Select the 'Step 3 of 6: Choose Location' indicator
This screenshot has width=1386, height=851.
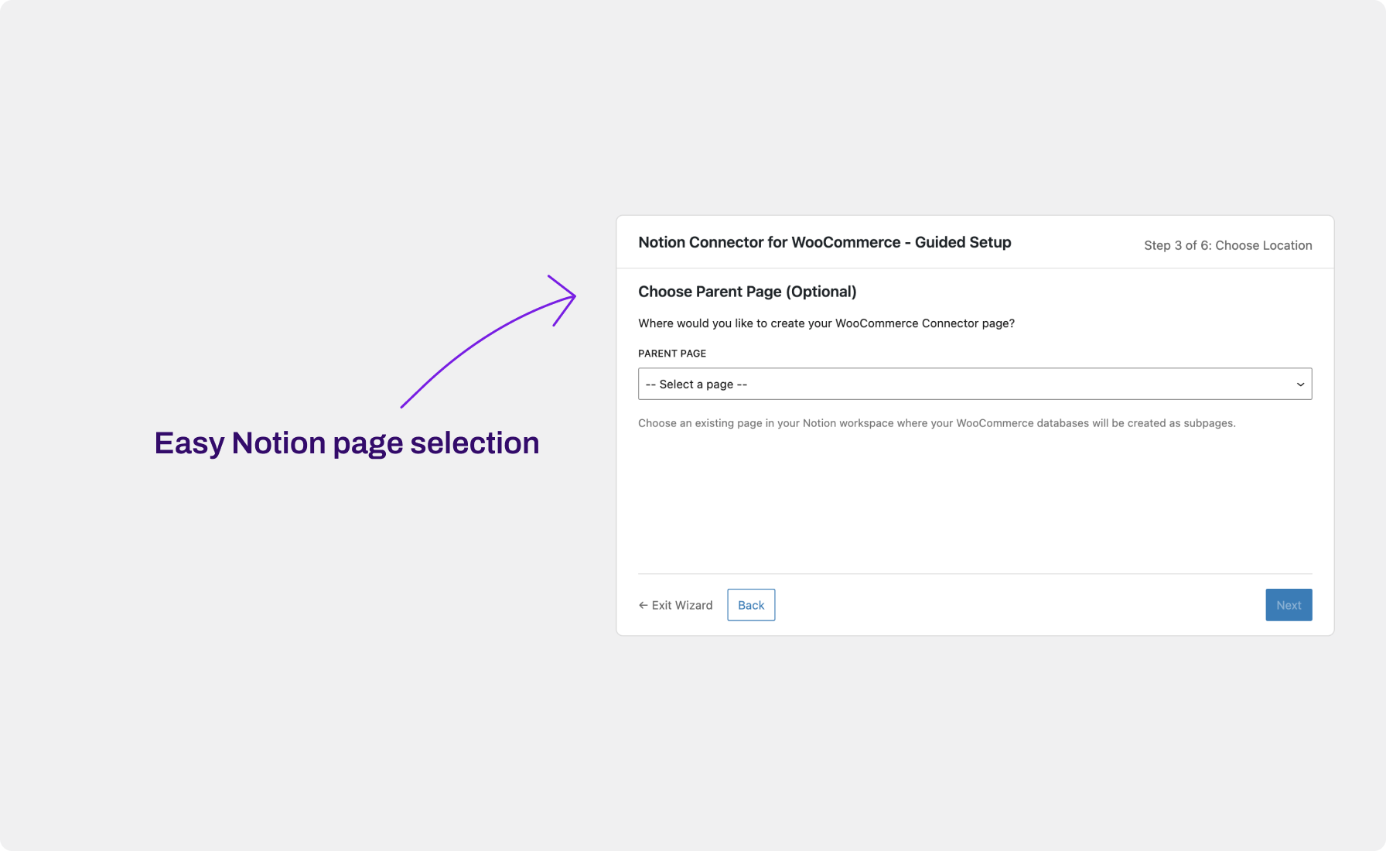pos(1227,244)
